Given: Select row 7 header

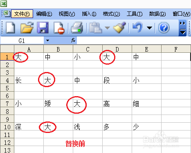Looking at the screenshot, I should 7,103.
